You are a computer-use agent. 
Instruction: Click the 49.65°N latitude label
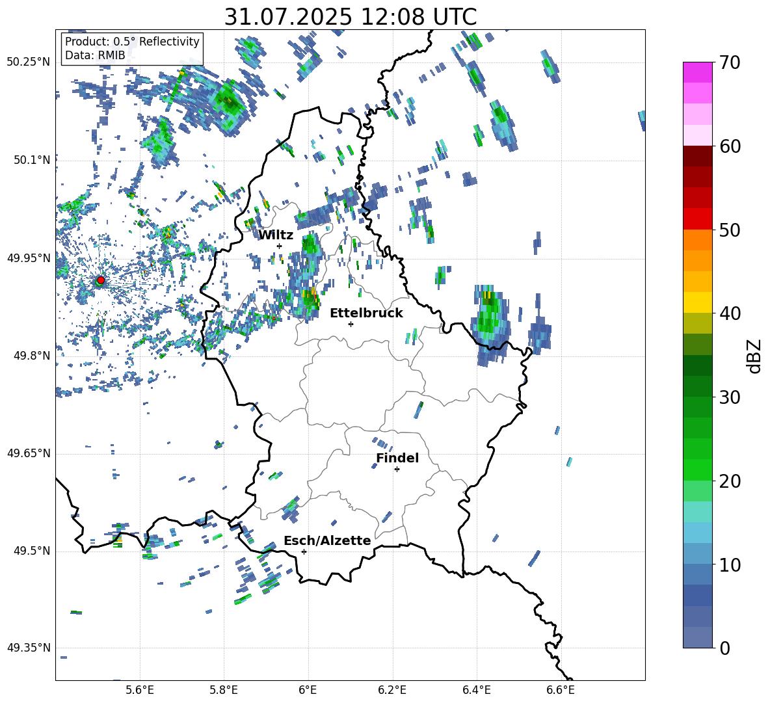pos(29,453)
